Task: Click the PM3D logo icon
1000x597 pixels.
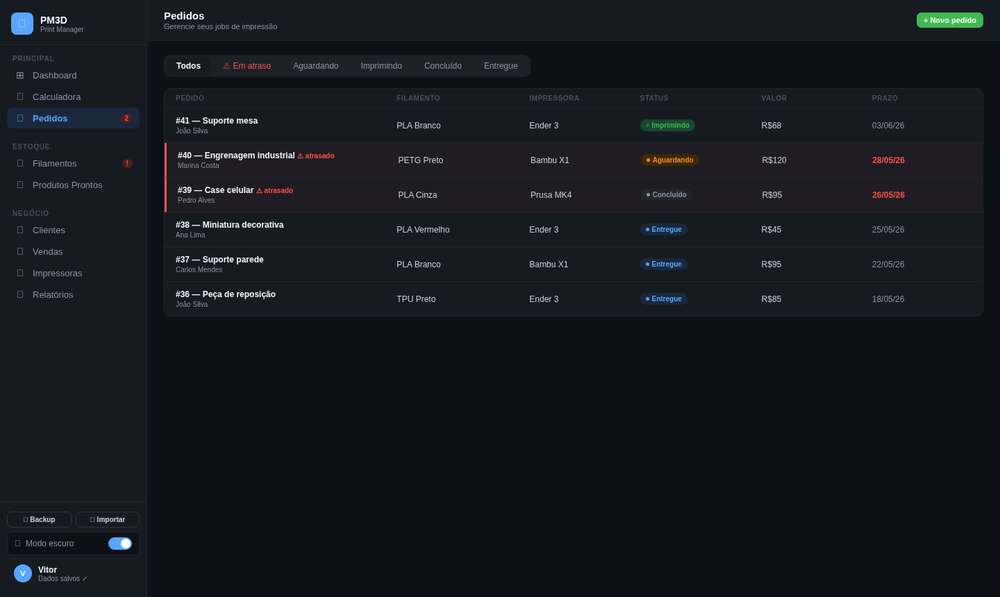Action: [22, 24]
